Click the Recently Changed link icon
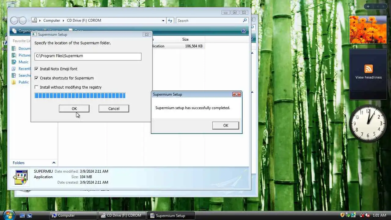The height and width of the screenshot is (220, 391). [x=14, y=69]
